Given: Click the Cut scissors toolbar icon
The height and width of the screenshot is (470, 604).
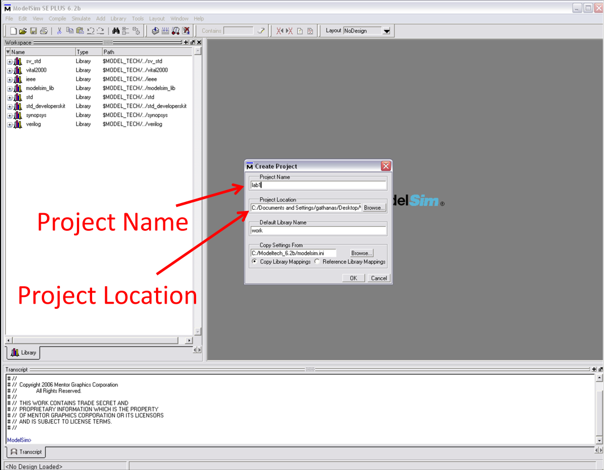Looking at the screenshot, I should pos(59,31).
